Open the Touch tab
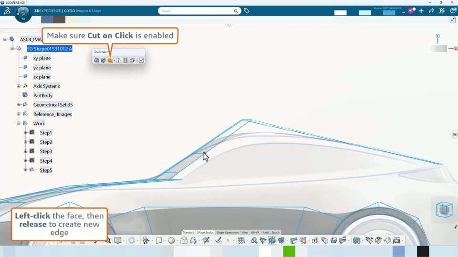The height and width of the screenshot is (257, 458). (x=276, y=233)
